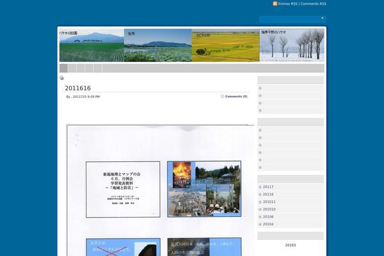Click the yellow autumn field header photo

225,45
